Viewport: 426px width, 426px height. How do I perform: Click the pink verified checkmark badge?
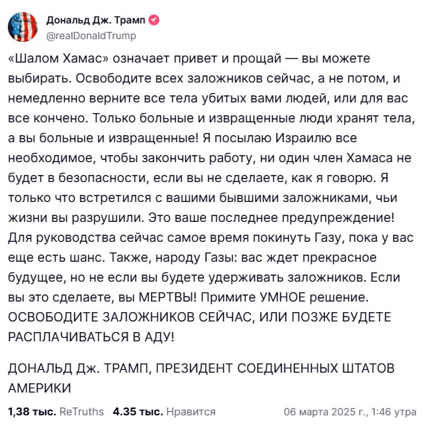pyautogui.click(x=154, y=20)
